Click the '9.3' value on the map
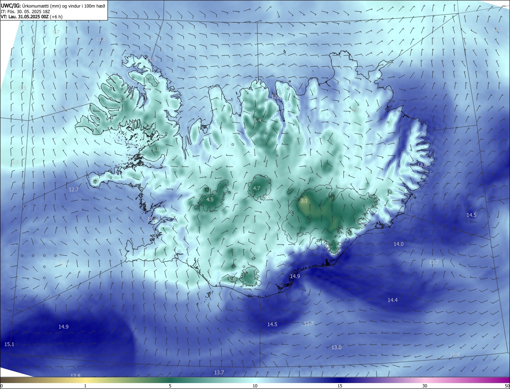The height and width of the screenshot is (389, 510). click(x=15, y=162)
